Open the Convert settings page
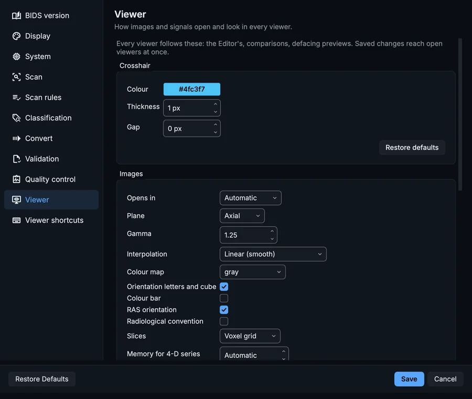Viewport: 472px width, 399px height. coord(51,138)
